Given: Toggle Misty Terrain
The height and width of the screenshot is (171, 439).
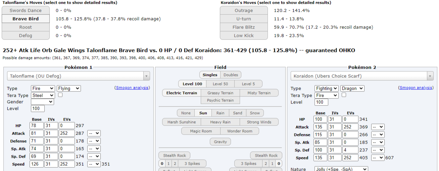Looking at the screenshot, I should point(259,93).
